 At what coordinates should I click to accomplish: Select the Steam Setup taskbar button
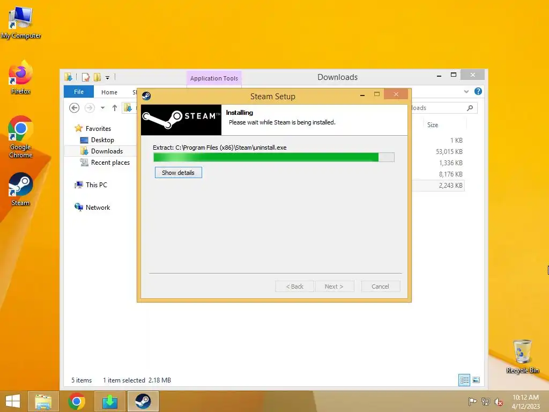click(143, 401)
